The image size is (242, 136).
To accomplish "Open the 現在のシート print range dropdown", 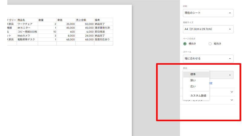I will pyautogui.click(x=208, y=13).
